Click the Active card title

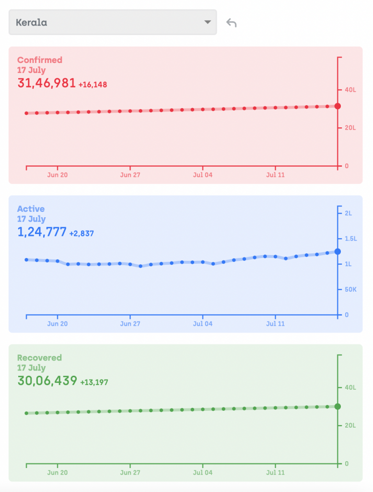pos(31,209)
